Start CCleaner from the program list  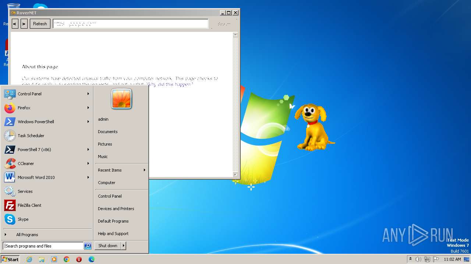(47, 164)
